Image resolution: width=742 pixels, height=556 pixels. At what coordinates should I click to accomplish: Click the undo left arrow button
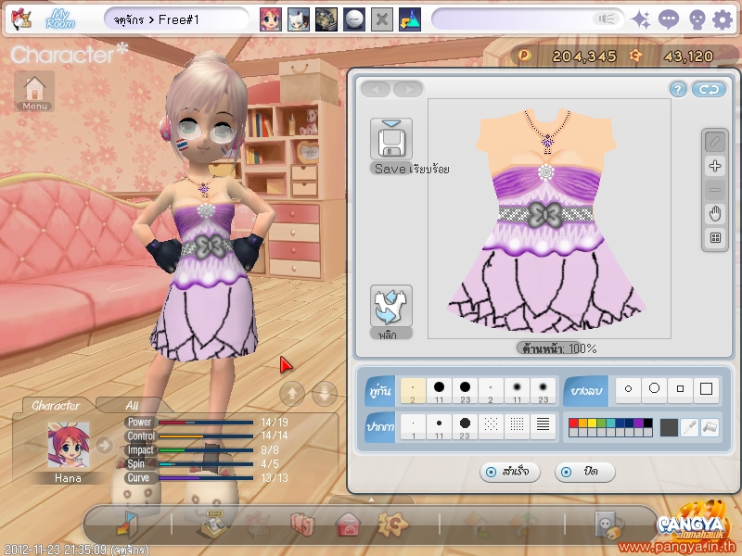(376, 89)
